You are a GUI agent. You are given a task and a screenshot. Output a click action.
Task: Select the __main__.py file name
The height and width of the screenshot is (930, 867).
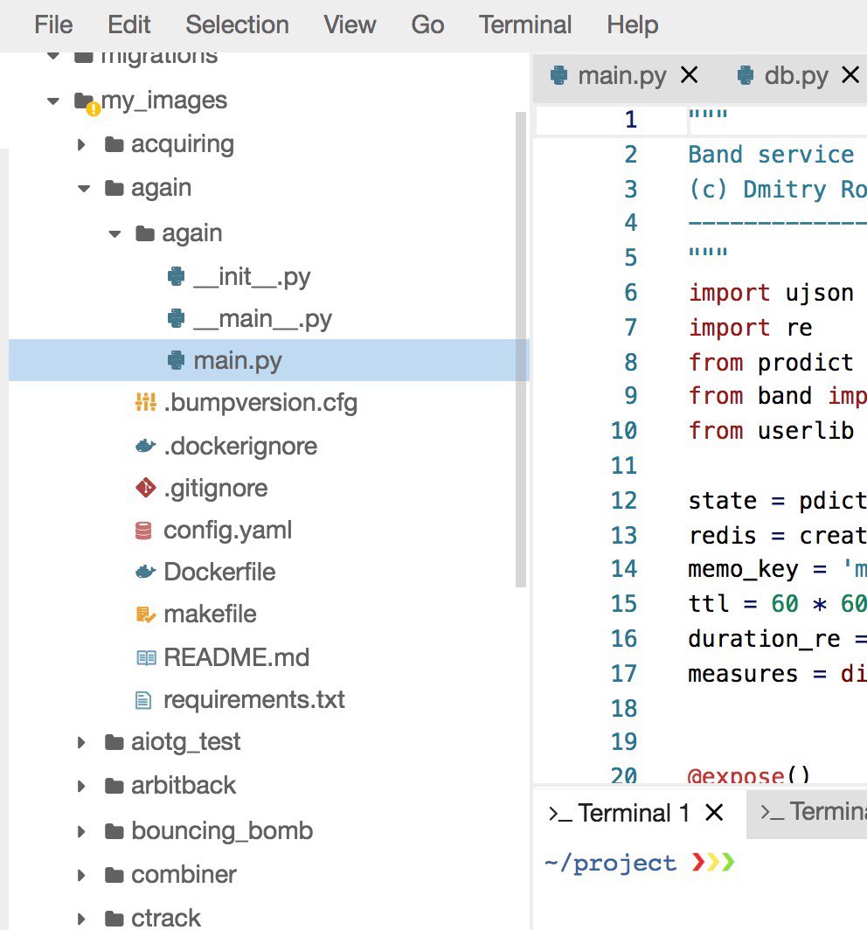pos(263,319)
